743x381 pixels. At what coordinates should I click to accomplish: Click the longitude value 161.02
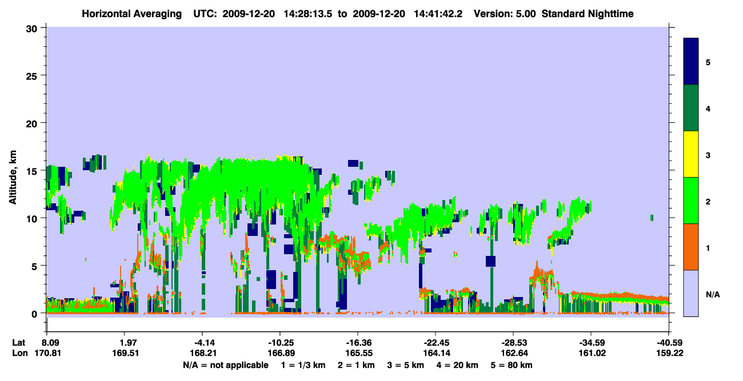click(x=591, y=354)
